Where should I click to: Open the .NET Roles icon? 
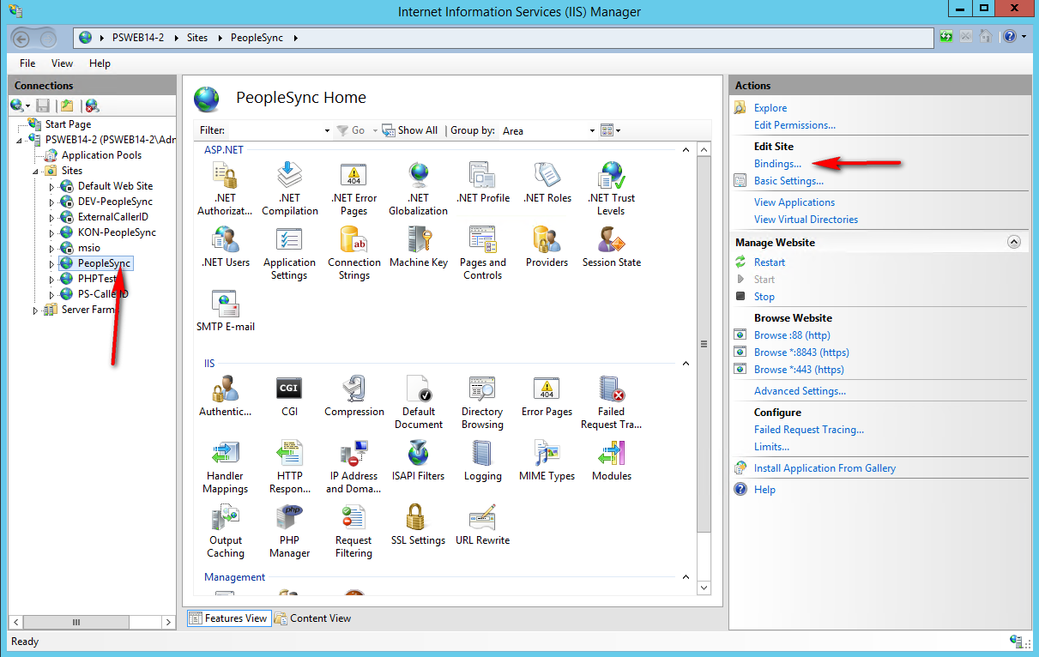tap(547, 183)
